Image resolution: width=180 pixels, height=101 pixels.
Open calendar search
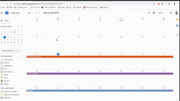(149, 13)
